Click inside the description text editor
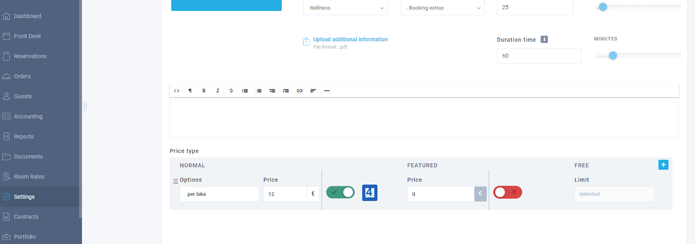The image size is (695, 244). tap(424, 117)
